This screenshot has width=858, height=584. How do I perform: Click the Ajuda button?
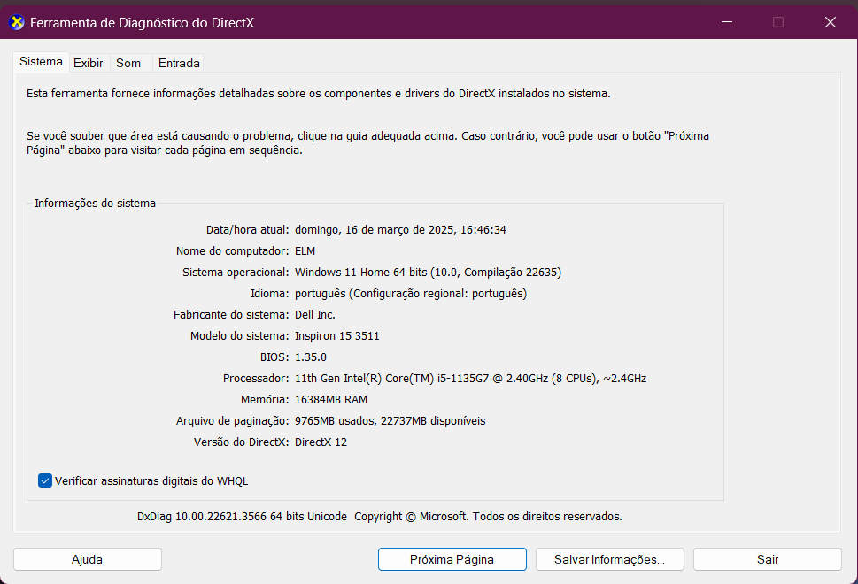click(88, 559)
